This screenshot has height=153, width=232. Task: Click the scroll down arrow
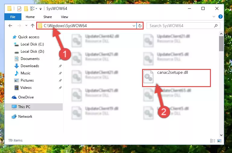click(x=221, y=135)
